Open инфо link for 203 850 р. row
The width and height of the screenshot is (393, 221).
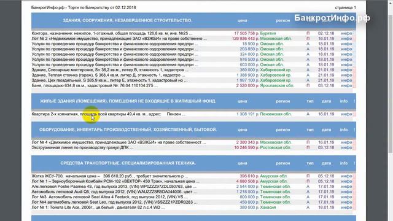[346, 49]
